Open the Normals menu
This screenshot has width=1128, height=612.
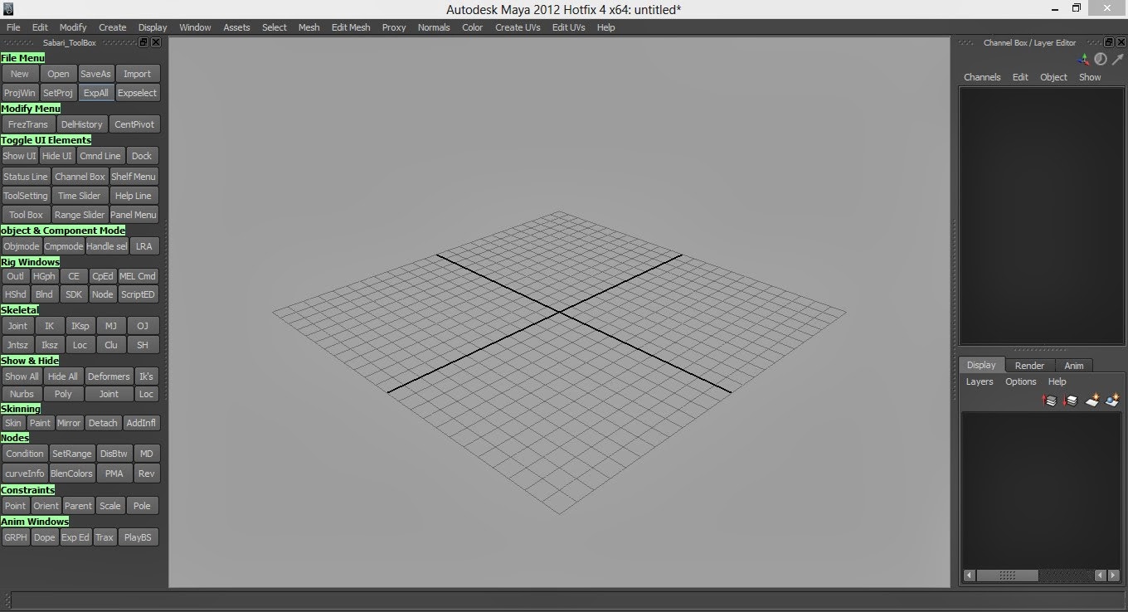pyautogui.click(x=434, y=27)
